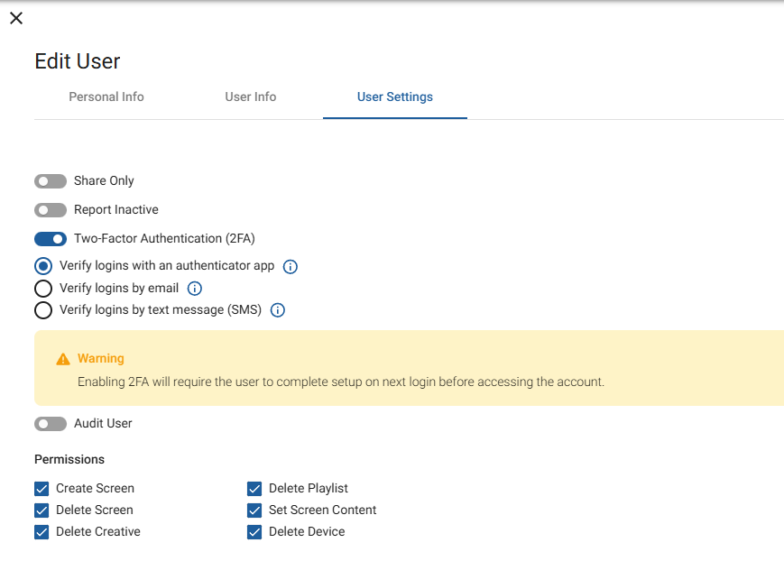Uncheck the Create Screen permission

[41, 488]
